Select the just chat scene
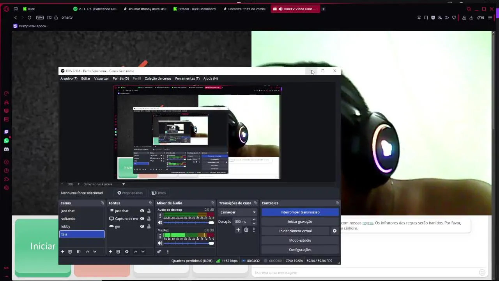The image size is (499, 281). [x=82, y=211]
